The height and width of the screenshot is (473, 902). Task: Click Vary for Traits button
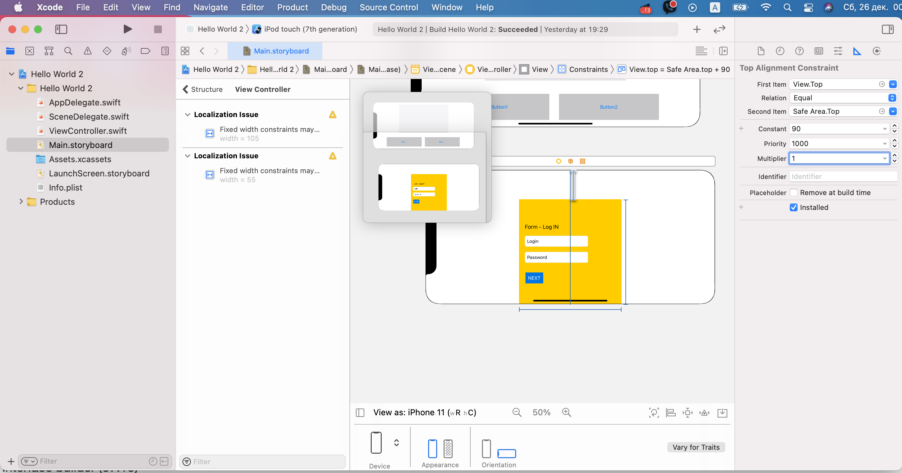point(696,447)
